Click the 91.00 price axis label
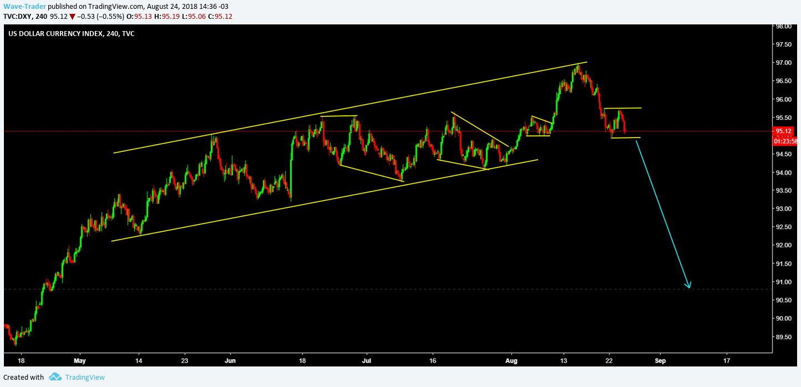The height and width of the screenshot is (387, 801). (783, 282)
